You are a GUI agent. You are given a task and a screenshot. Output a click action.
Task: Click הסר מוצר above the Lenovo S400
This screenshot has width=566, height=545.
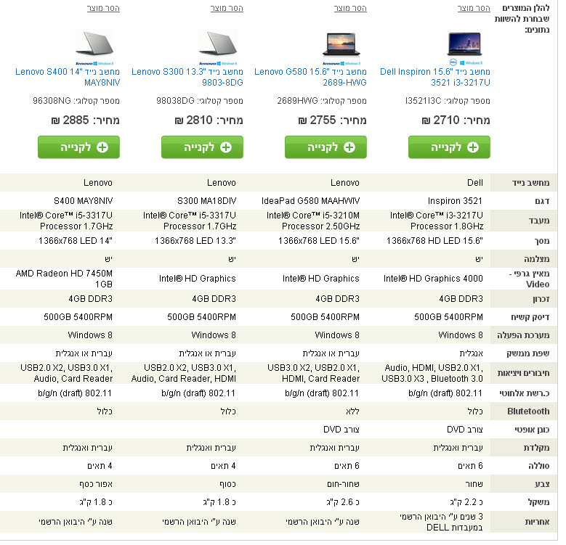[x=103, y=8]
